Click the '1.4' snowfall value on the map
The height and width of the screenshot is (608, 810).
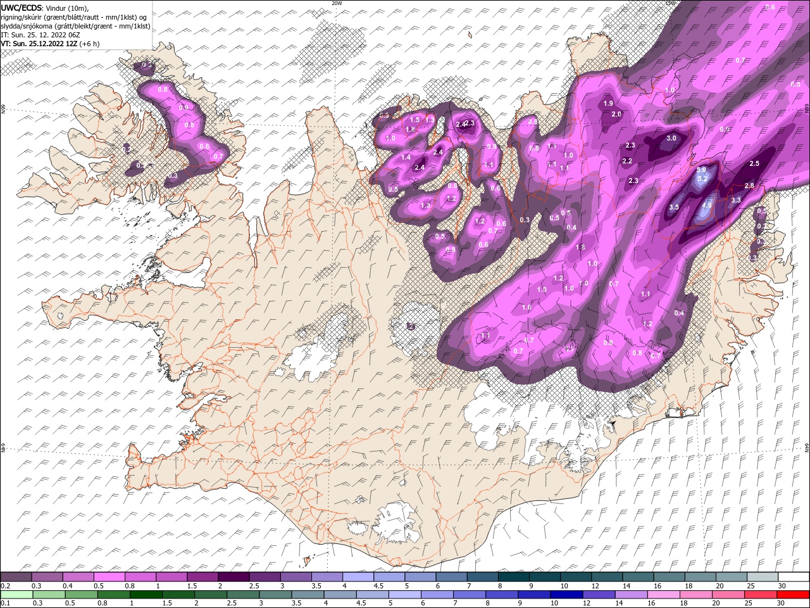406,157
